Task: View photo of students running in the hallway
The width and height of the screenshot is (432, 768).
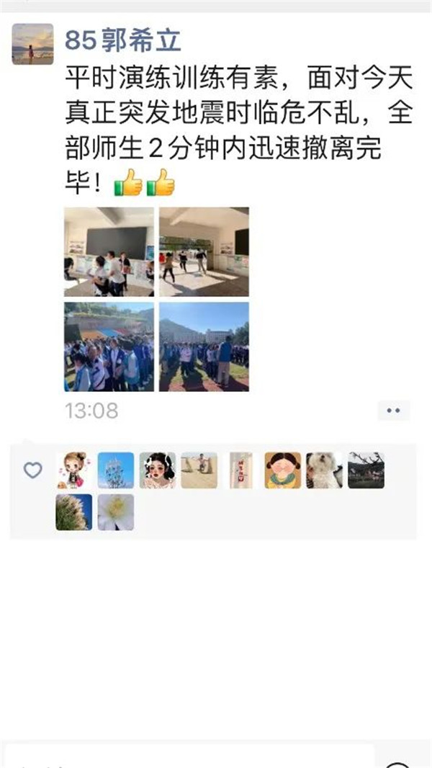Action: point(204,251)
